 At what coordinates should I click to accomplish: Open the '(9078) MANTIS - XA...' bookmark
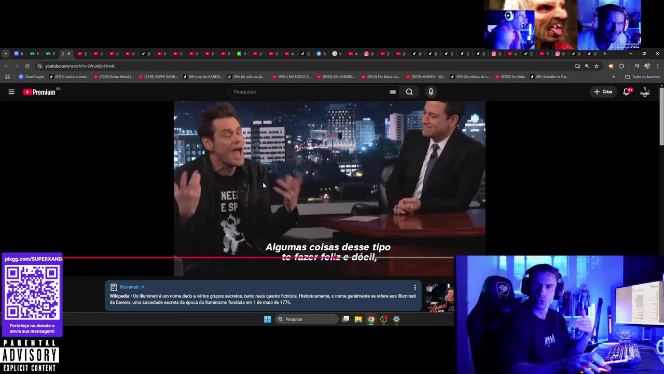pos(425,77)
